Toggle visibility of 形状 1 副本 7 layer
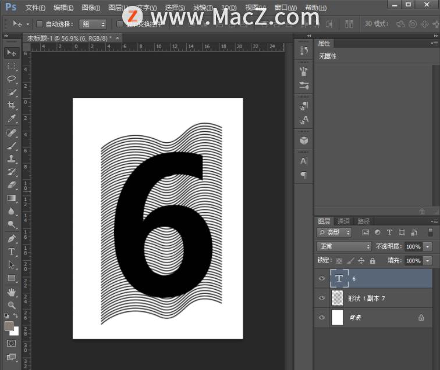This screenshot has width=440, height=370. [x=321, y=298]
